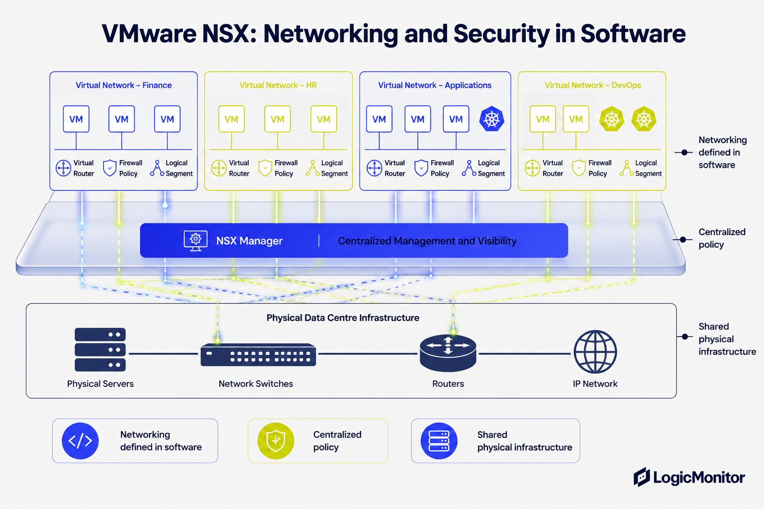764x509 pixels.
Task: Click the Virtual Router icon in Applications network
Action: [x=375, y=168]
